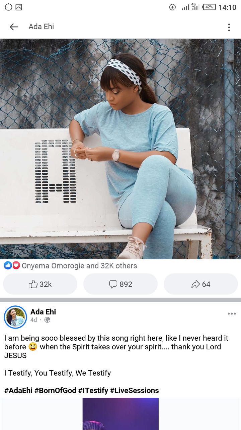This screenshot has width=241, height=430.
Task: Open the three-dot overflow menu in header
Action: point(229,27)
